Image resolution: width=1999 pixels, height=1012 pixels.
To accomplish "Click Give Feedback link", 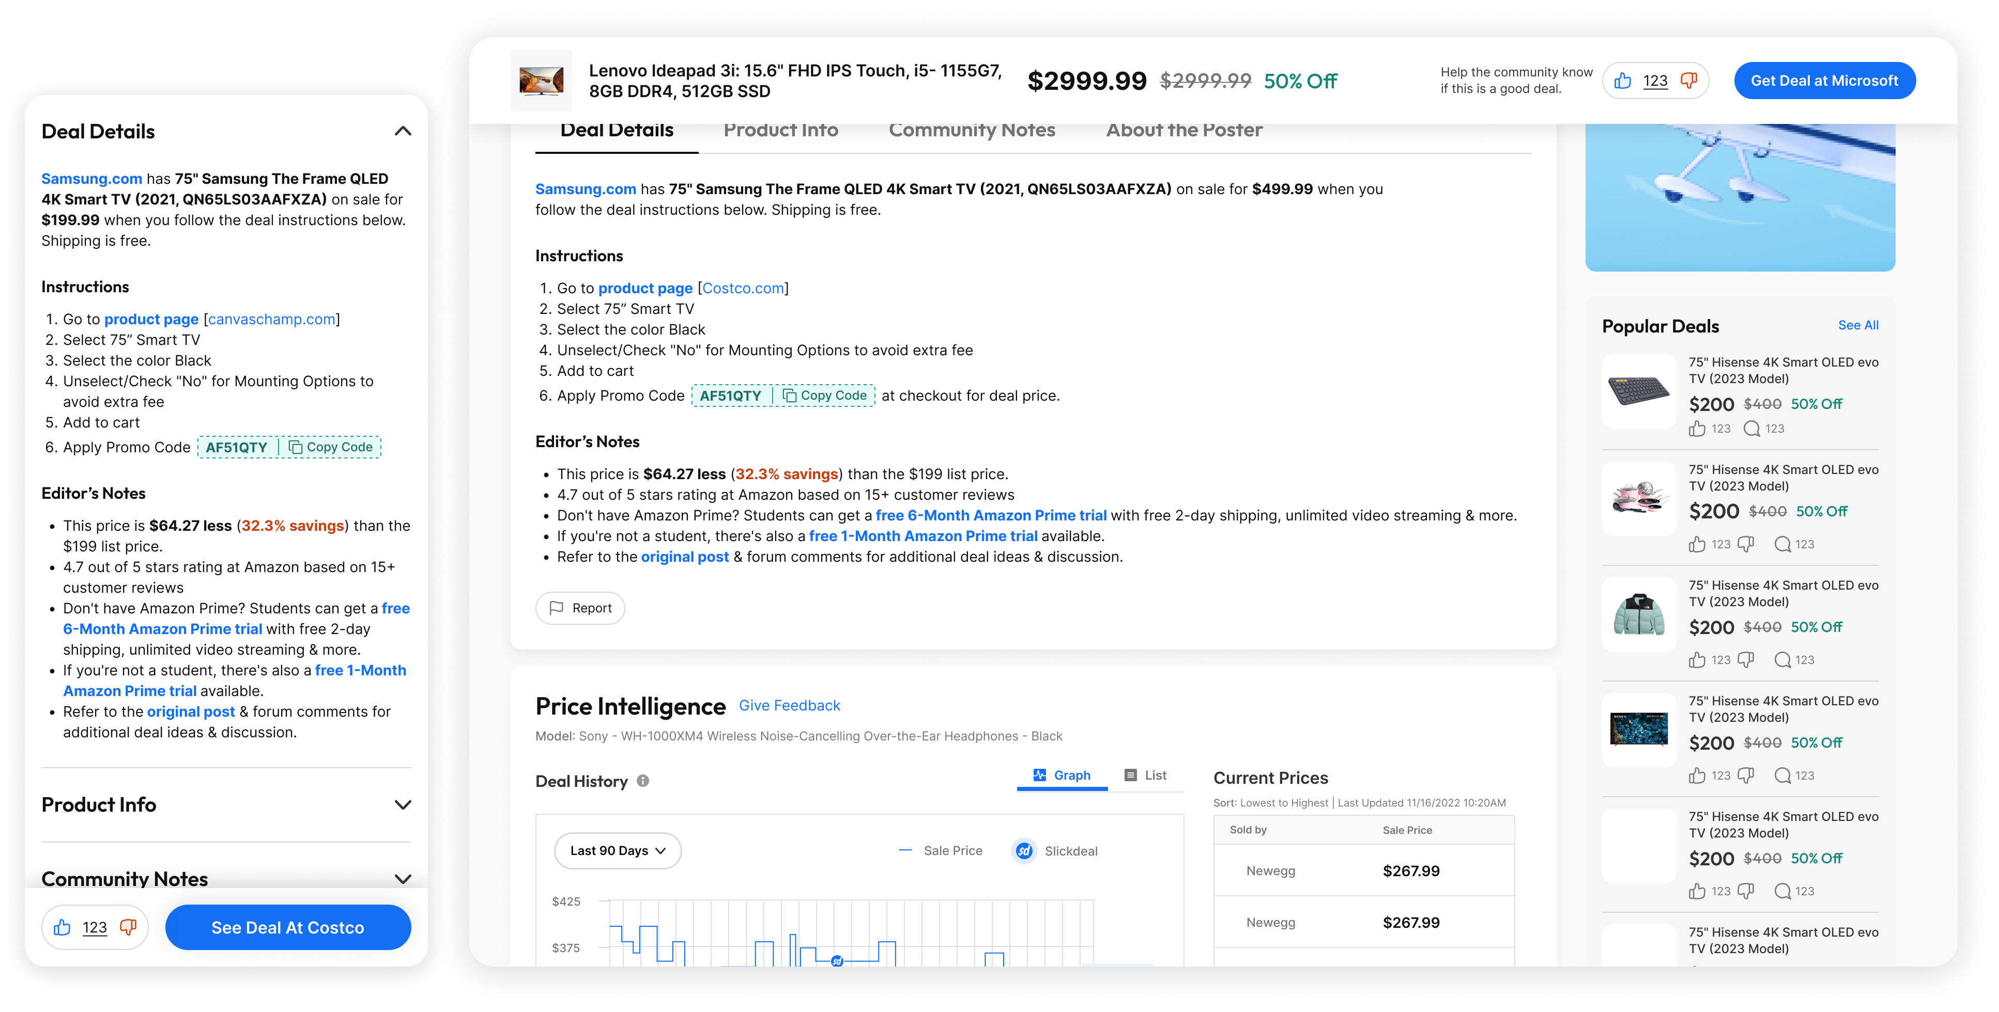I will 789,705.
